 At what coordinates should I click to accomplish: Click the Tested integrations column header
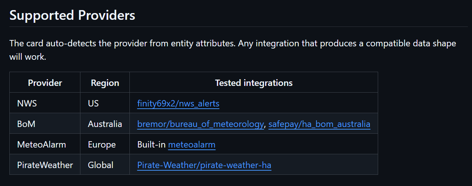(x=254, y=83)
